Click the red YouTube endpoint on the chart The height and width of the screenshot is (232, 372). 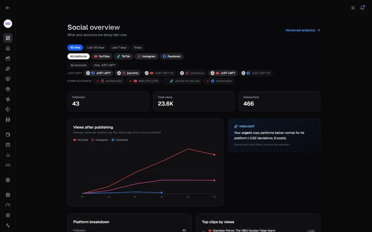point(214,155)
